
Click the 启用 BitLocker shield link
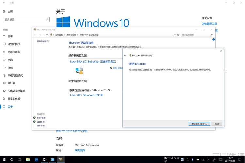coord(116,68)
